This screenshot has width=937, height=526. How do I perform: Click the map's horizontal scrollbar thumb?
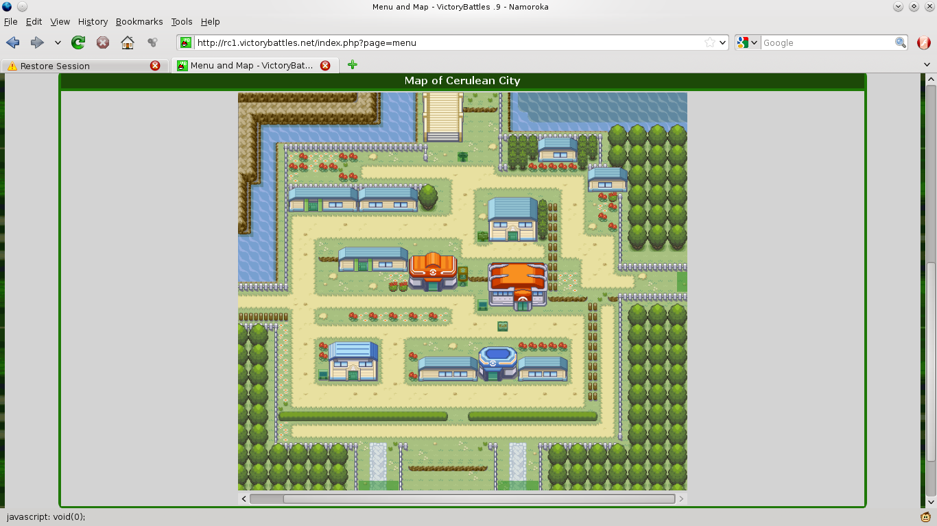(479, 499)
